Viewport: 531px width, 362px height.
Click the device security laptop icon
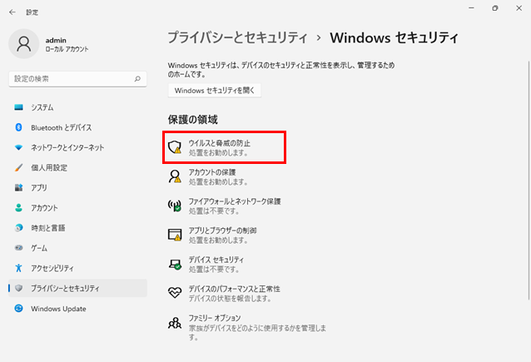click(175, 264)
